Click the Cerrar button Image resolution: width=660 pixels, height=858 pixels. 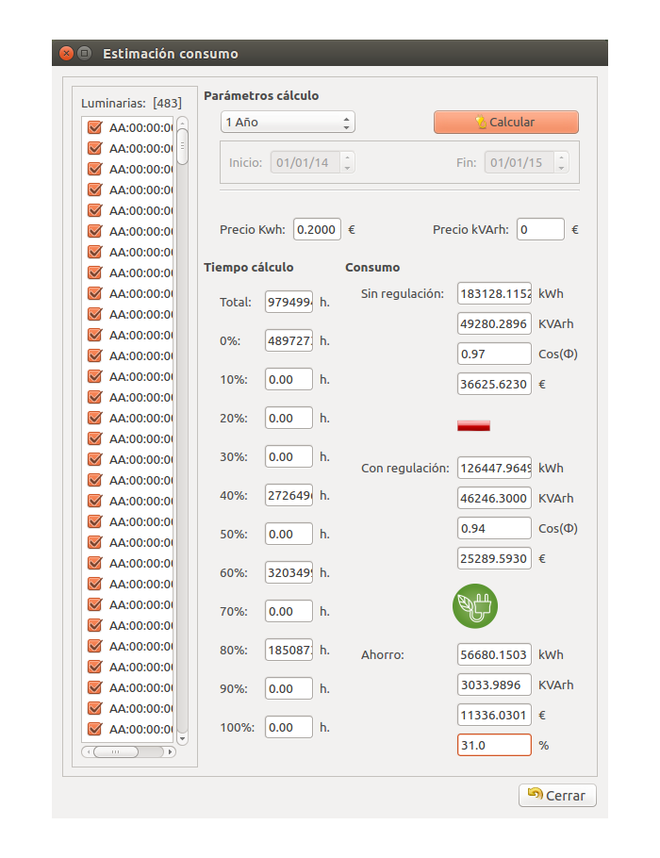click(557, 795)
